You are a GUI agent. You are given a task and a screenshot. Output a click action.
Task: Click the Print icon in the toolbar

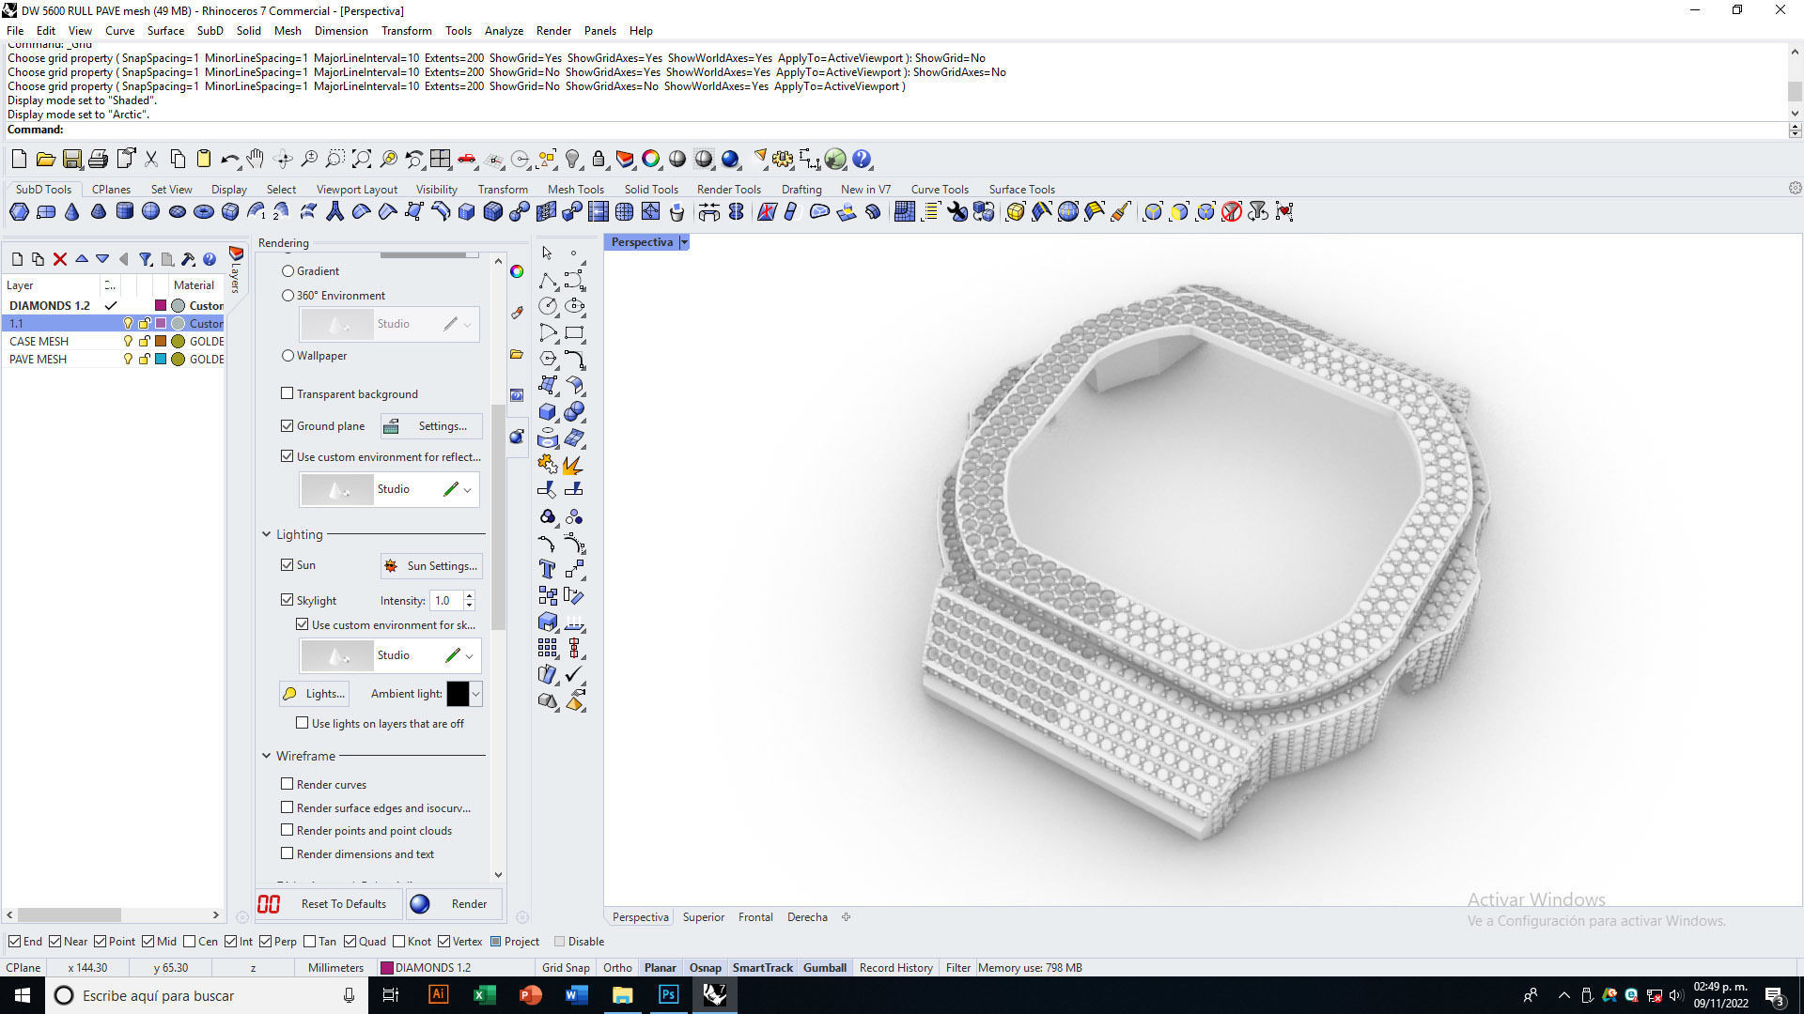[x=98, y=159]
